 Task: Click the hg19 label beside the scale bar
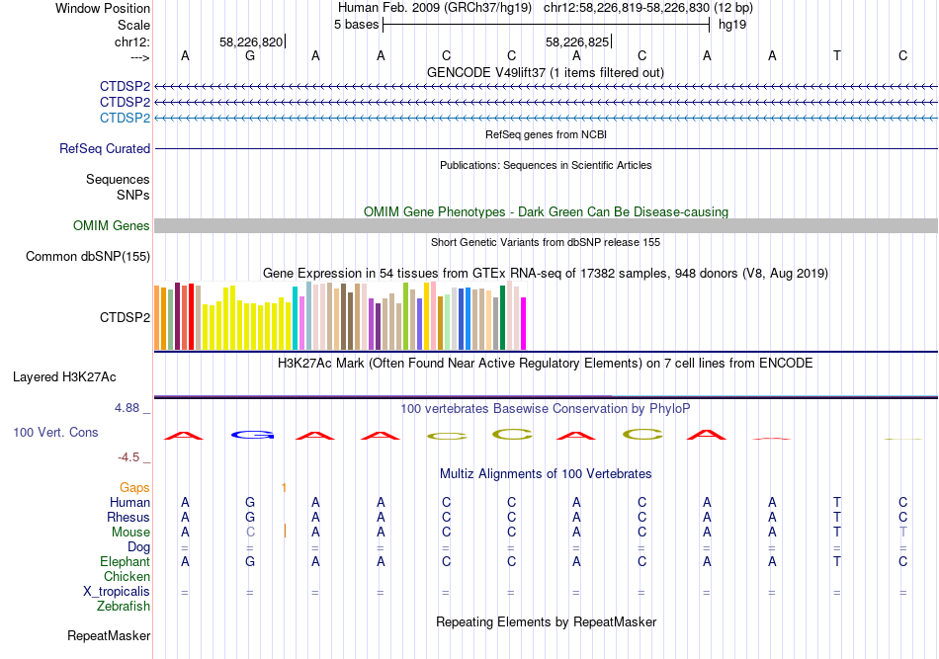click(x=732, y=25)
